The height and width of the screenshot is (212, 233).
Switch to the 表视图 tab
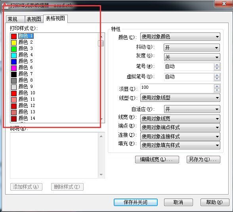[34, 19]
